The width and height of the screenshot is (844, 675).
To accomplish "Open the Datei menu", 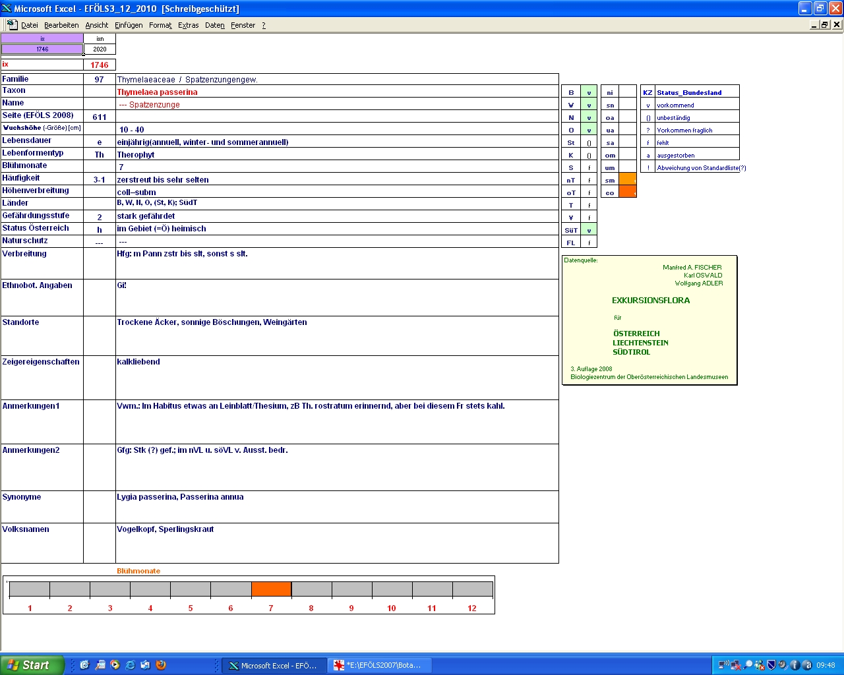I will (x=30, y=25).
